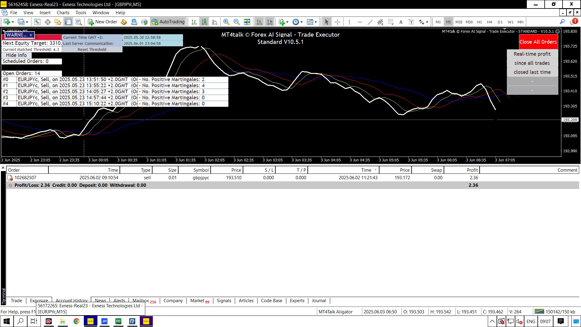
Task: Switch to the Journal terminal tab
Action: pos(319,301)
